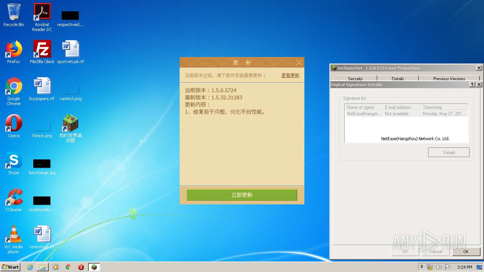Open the view update link
The height and width of the screenshot is (272, 484).
290,76
